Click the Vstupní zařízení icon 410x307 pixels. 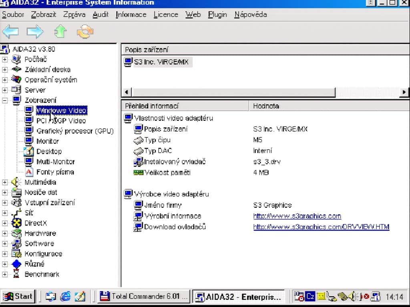pyautogui.click(x=16, y=202)
